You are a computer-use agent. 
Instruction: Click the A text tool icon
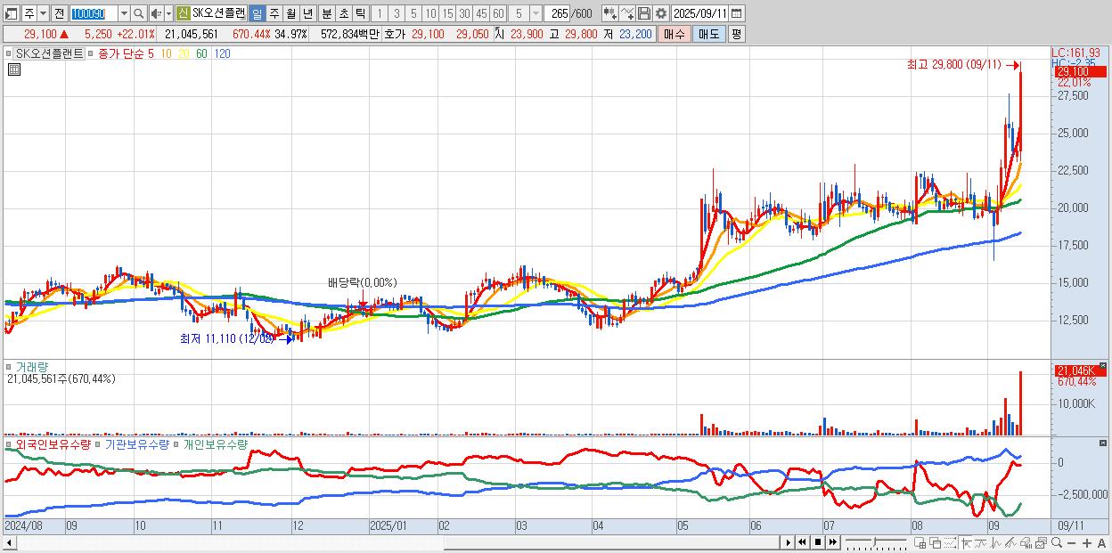[x=1101, y=543]
